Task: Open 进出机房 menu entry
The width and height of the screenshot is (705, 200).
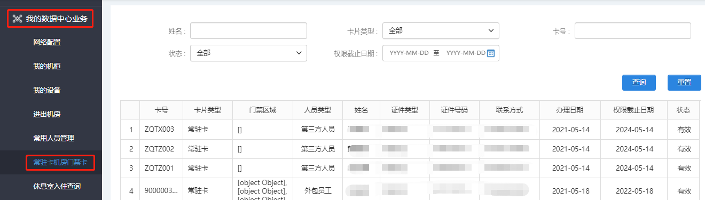Action: 47,114
